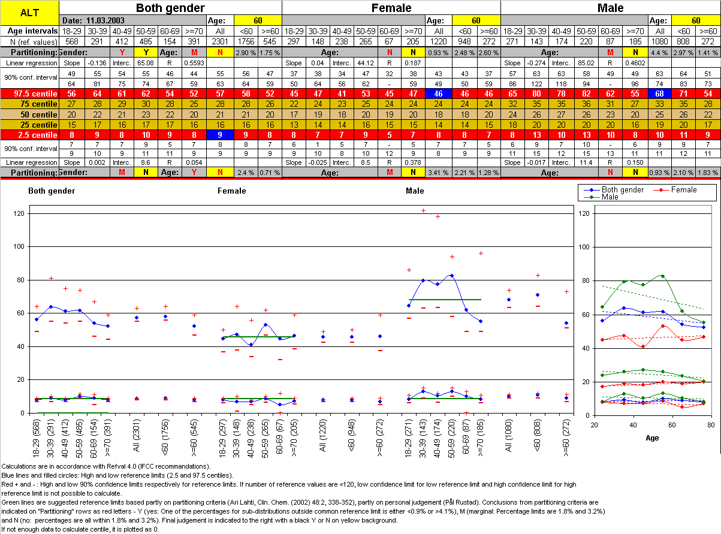
Task: Select blue-highlighted 9 in Both gender 2.5 centile
Action: point(220,135)
